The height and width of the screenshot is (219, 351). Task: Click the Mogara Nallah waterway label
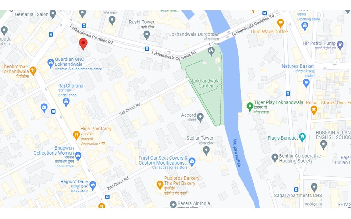coord(237,153)
